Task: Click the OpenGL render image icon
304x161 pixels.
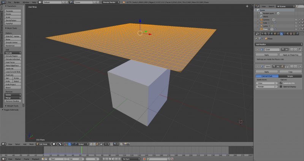Action: (x=125, y=144)
